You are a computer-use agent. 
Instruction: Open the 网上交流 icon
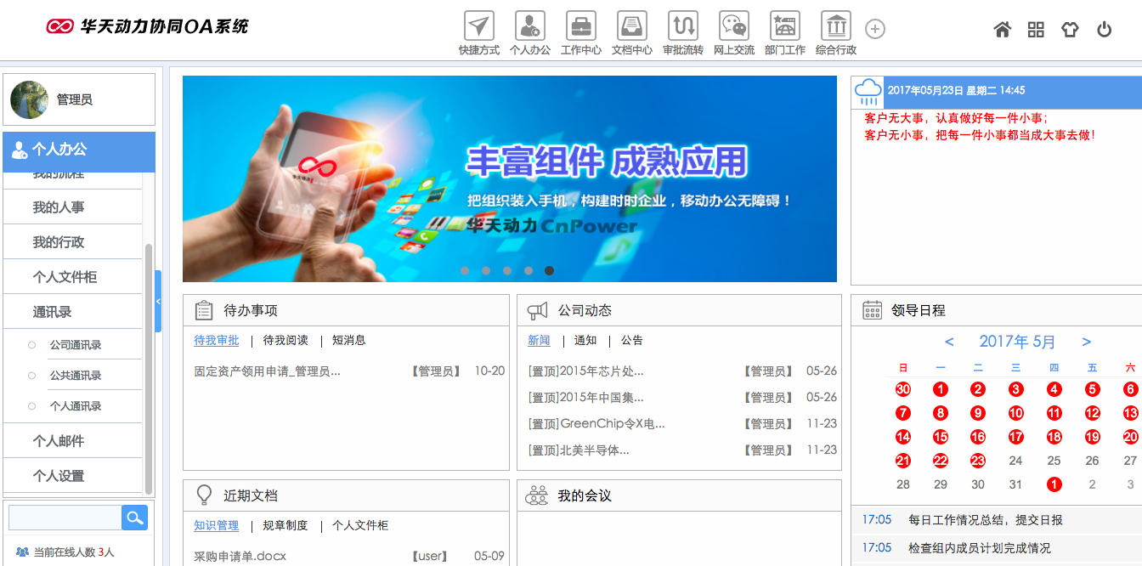click(733, 30)
